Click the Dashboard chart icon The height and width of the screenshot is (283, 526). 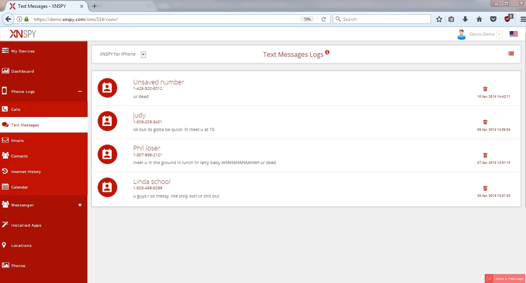click(5, 71)
